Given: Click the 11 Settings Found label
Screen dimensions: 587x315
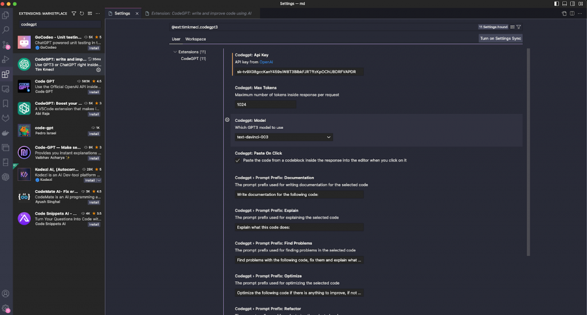Looking at the screenshot, I should tap(493, 27).
